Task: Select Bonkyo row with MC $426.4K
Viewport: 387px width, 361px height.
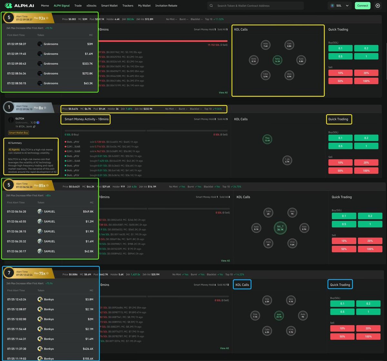Action: [50, 349]
